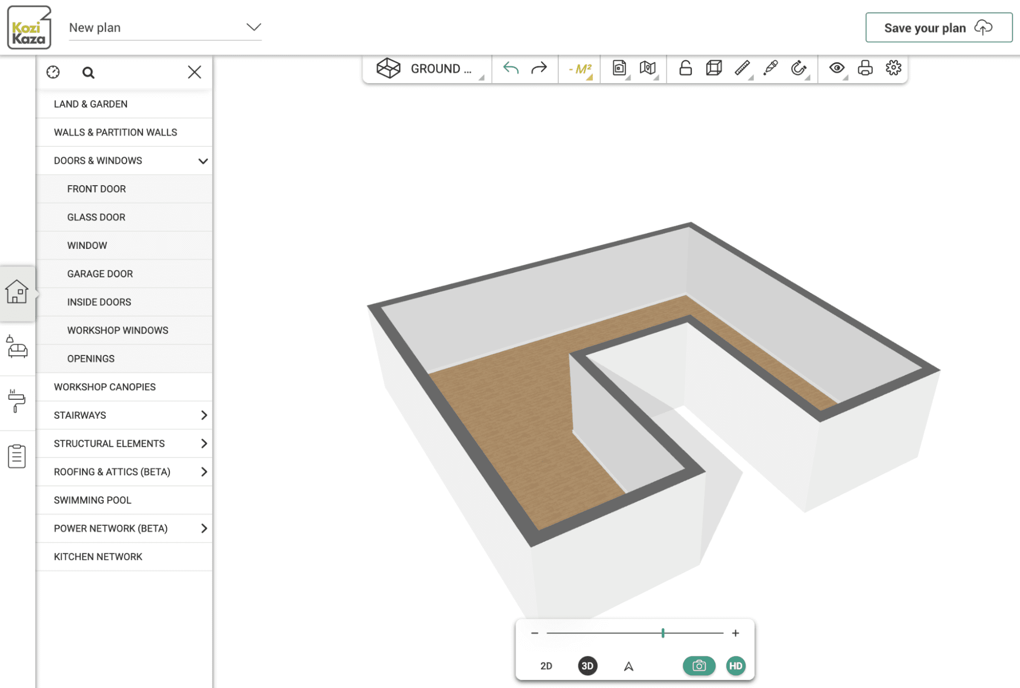Click the undo arrow
This screenshot has width=1020, height=688.
tap(512, 68)
